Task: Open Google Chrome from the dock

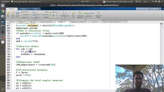Action: pyautogui.click(x=3, y=11)
